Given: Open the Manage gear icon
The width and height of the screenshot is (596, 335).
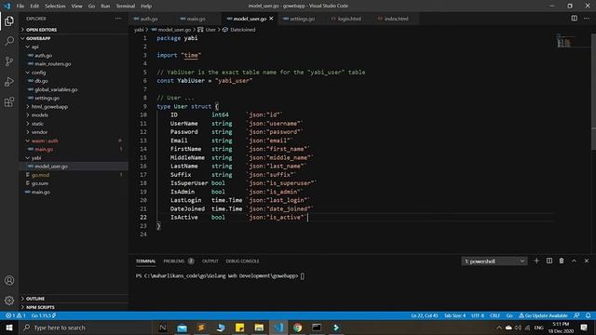Looking at the screenshot, I should pyautogui.click(x=9, y=301).
